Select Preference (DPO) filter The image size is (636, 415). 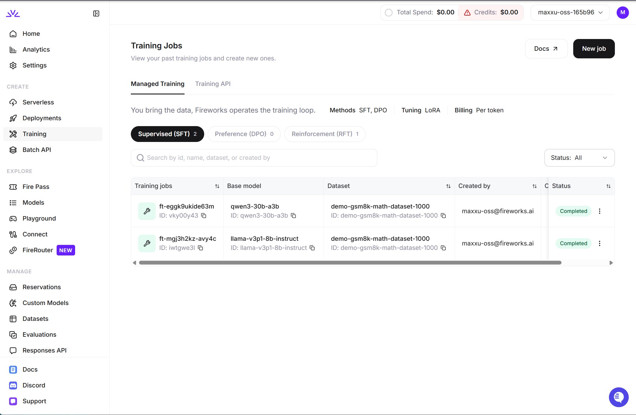pos(244,134)
